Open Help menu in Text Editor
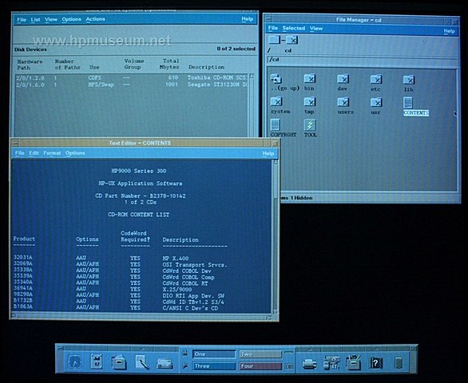468x383 pixels. (268, 153)
